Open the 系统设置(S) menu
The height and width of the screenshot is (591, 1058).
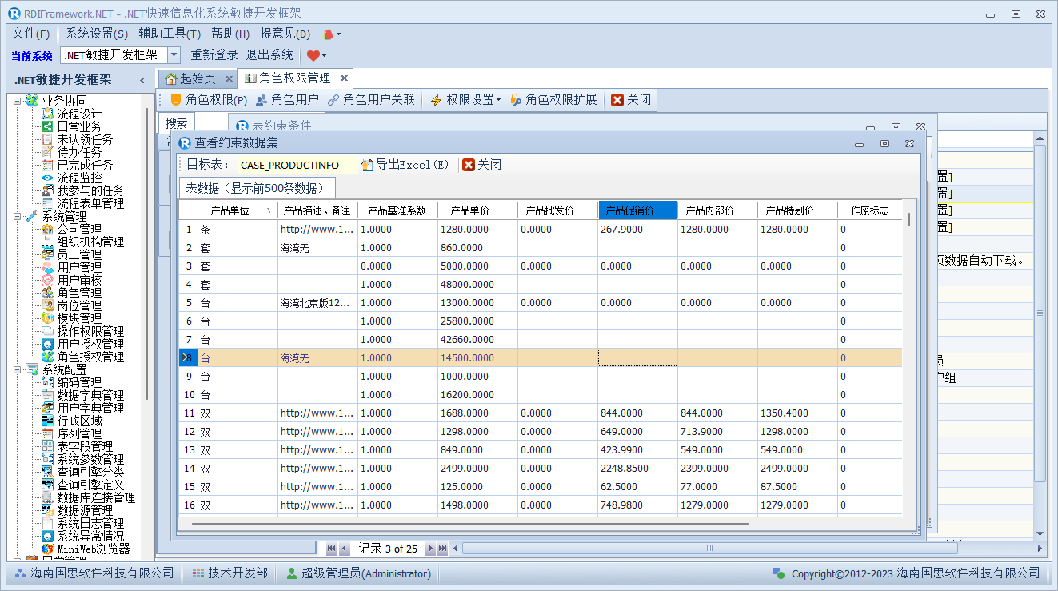click(97, 34)
